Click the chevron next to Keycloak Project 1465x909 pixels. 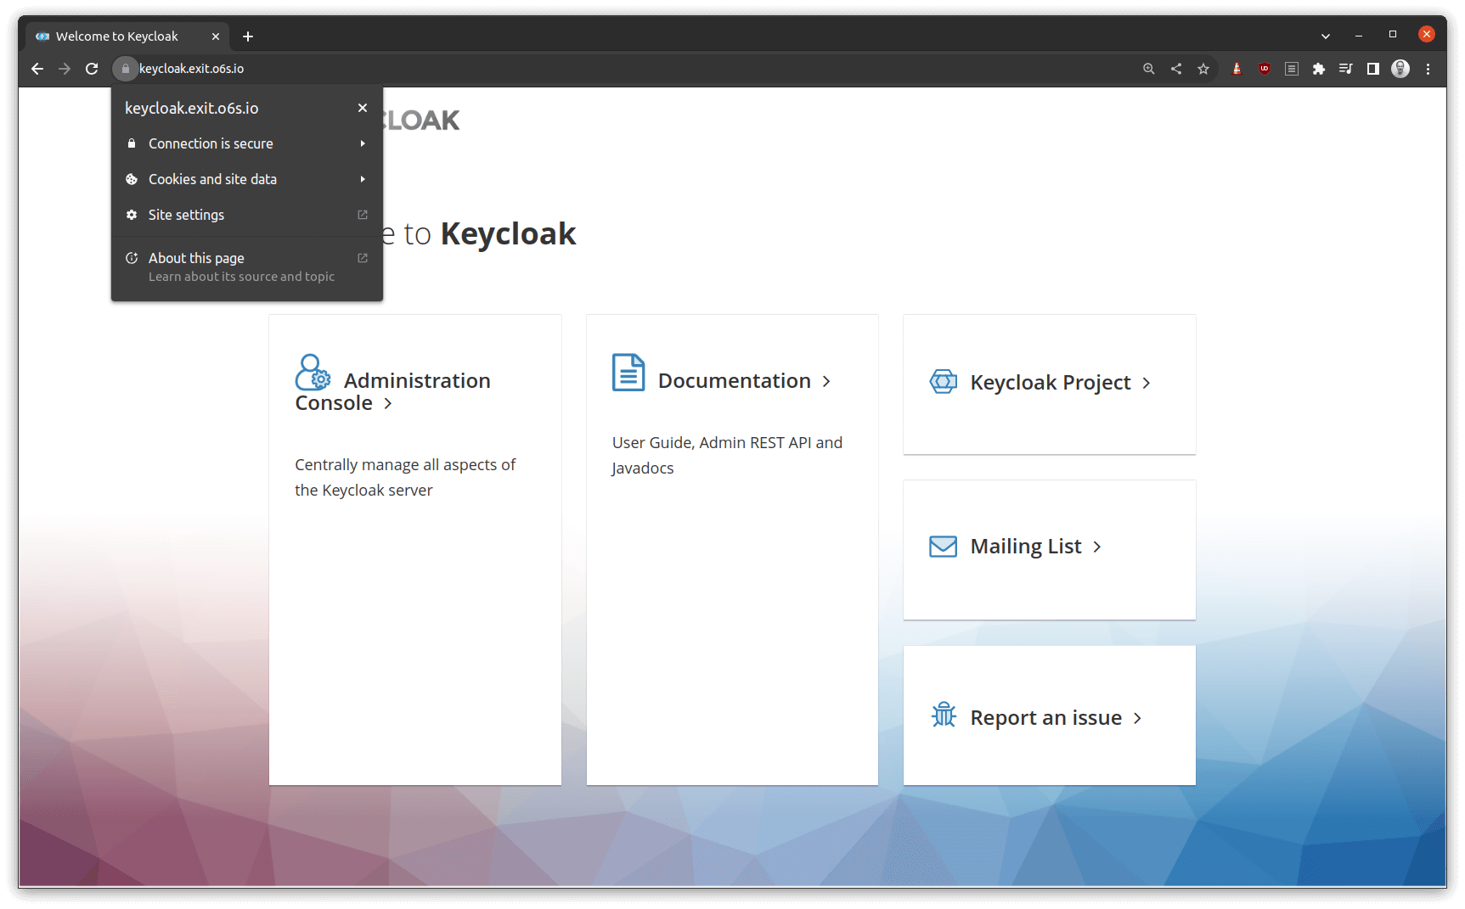1147,384
